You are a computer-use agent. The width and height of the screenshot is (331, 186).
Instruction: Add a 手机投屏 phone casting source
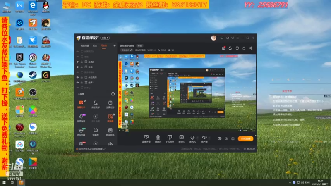pos(170,139)
